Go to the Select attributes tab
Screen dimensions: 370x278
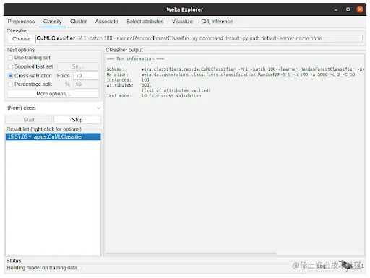click(x=145, y=22)
